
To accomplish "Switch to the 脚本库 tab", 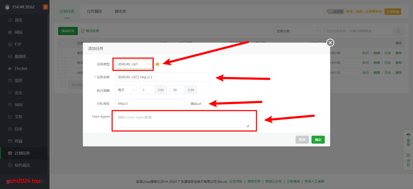I will 120,11.
